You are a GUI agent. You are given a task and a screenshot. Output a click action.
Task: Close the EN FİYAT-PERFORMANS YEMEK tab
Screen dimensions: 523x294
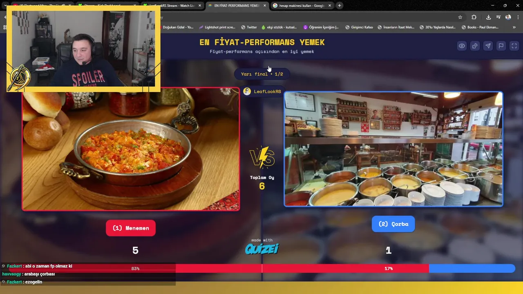(265, 6)
